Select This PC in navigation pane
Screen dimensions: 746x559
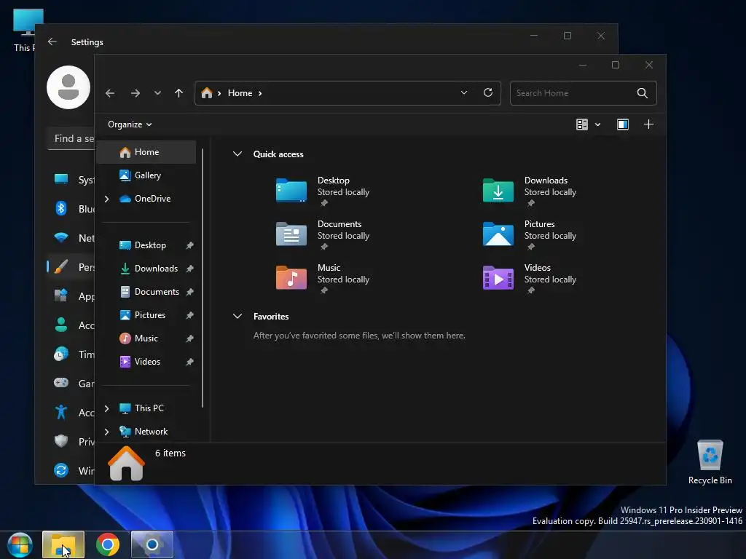146,408
